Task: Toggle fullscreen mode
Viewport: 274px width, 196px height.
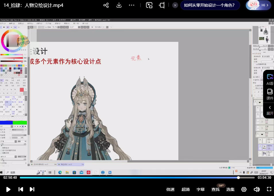Action: tap(269, 189)
